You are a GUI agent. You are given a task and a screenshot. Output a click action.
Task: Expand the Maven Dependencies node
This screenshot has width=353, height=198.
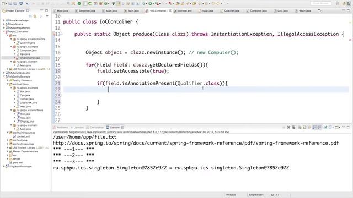[x=7, y=151]
